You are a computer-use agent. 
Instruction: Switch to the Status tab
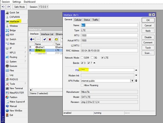(87, 20)
